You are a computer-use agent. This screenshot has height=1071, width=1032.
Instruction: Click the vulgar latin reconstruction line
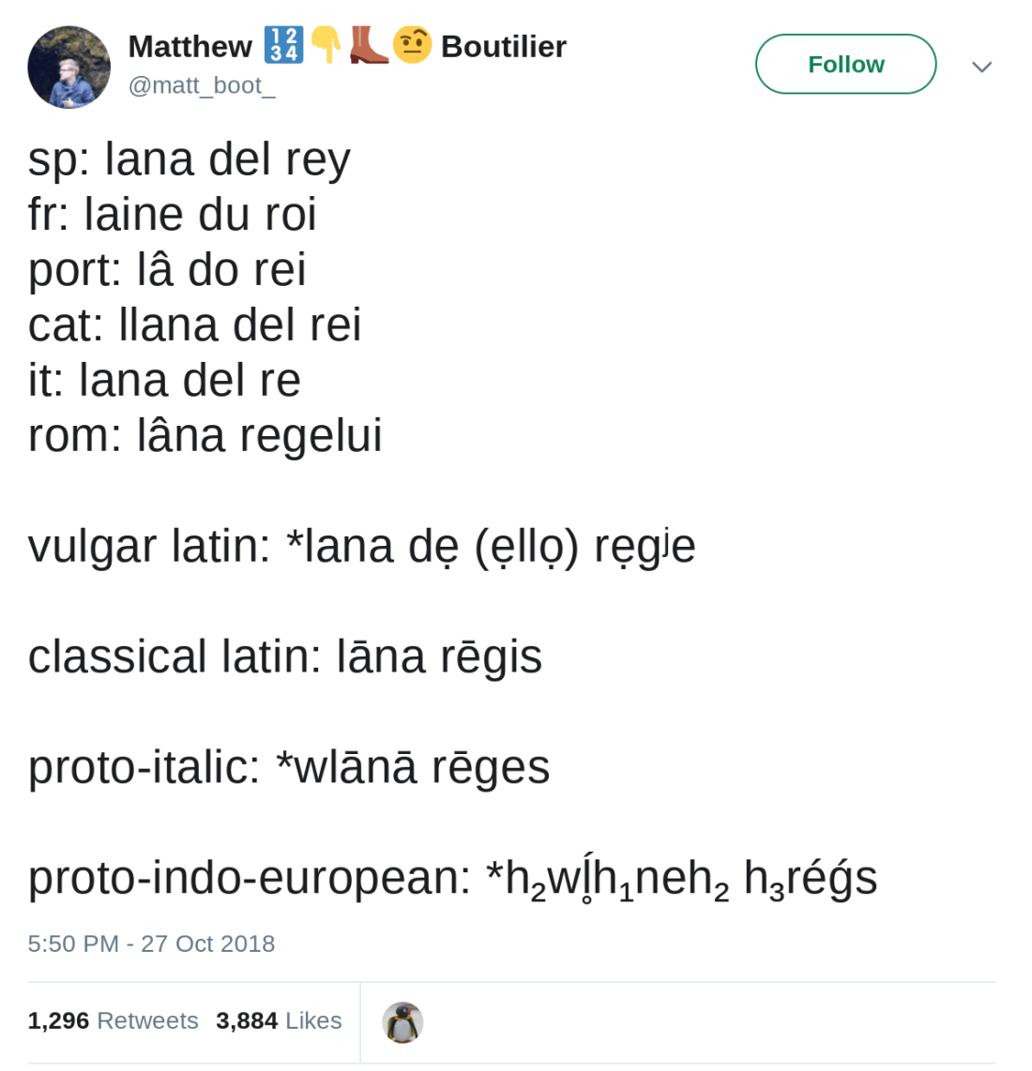tap(361, 546)
